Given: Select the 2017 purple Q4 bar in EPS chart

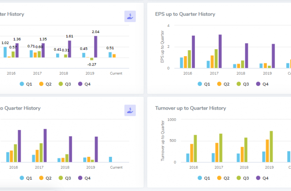Looking at the screenshot, I should tap(220, 51).
